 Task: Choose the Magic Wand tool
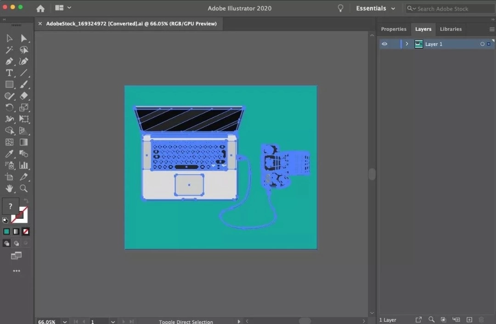coord(9,50)
